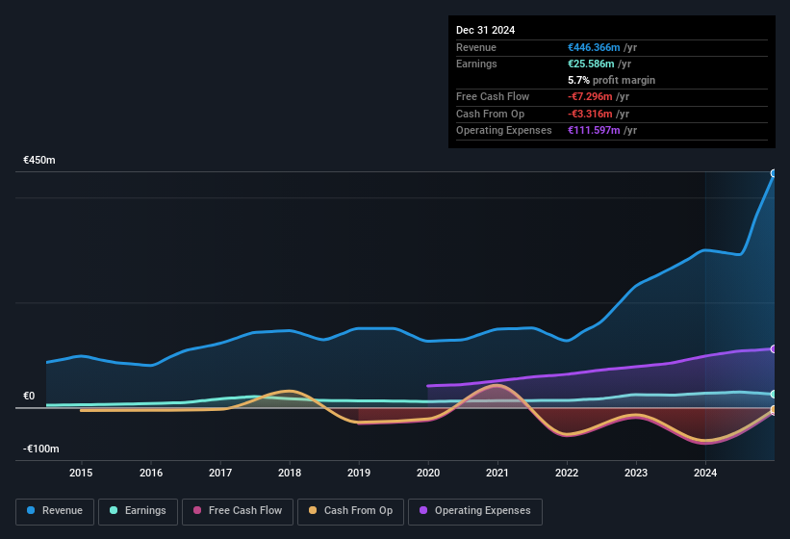Click the Operating Expenses tooltip label
The width and height of the screenshot is (790, 539).
pyautogui.click(x=504, y=131)
